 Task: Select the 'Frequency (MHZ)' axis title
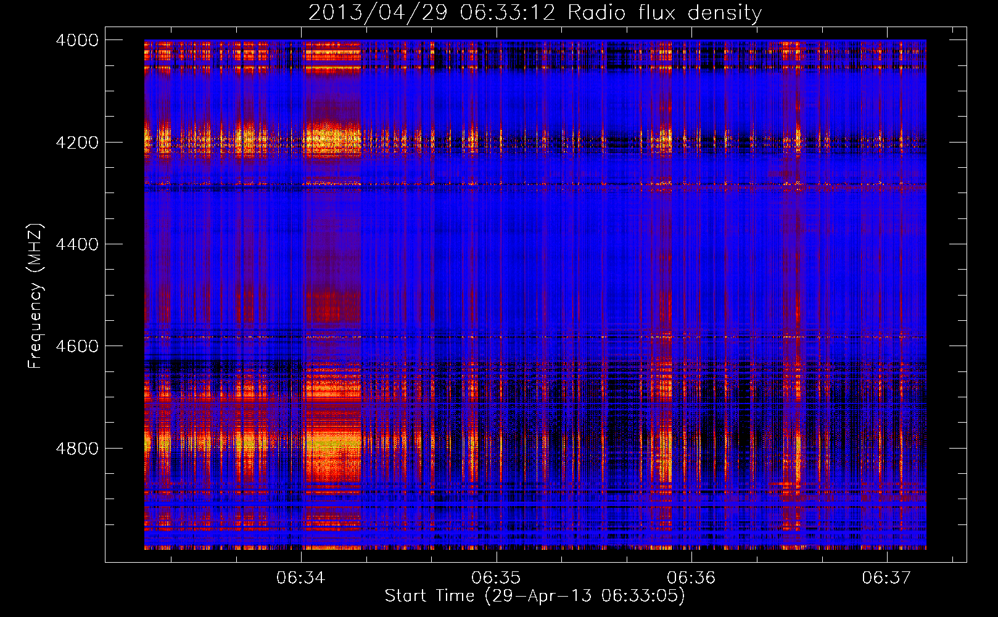[35, 296]
